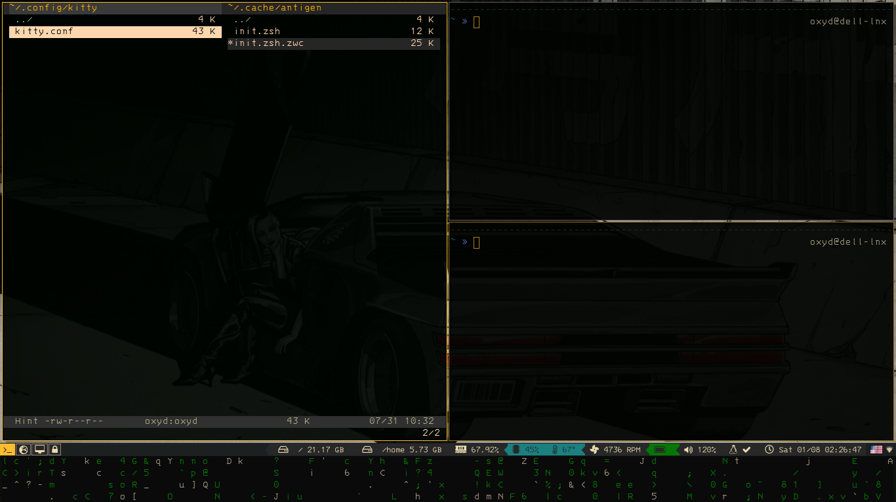Click the 43 K size beside kitty.conf
This screenshot has width=896, height=502.
click(x=204, y=31)
